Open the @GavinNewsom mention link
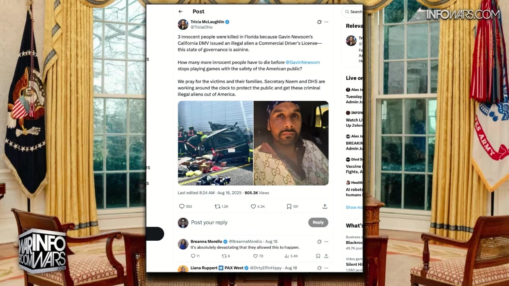 coord(303,62)
